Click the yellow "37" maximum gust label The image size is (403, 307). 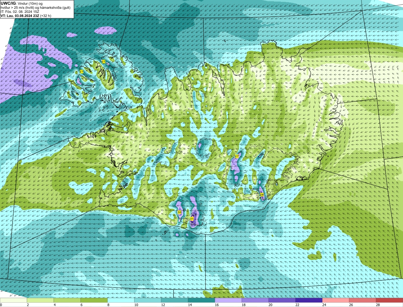pyautogui.click(x=192, y=219)
